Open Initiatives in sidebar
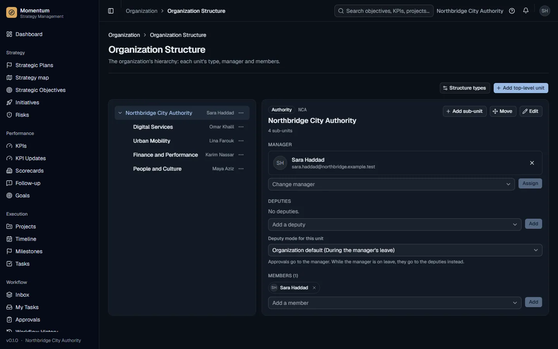The height and width of the screenshot is (349, 558). click(49, 102)
